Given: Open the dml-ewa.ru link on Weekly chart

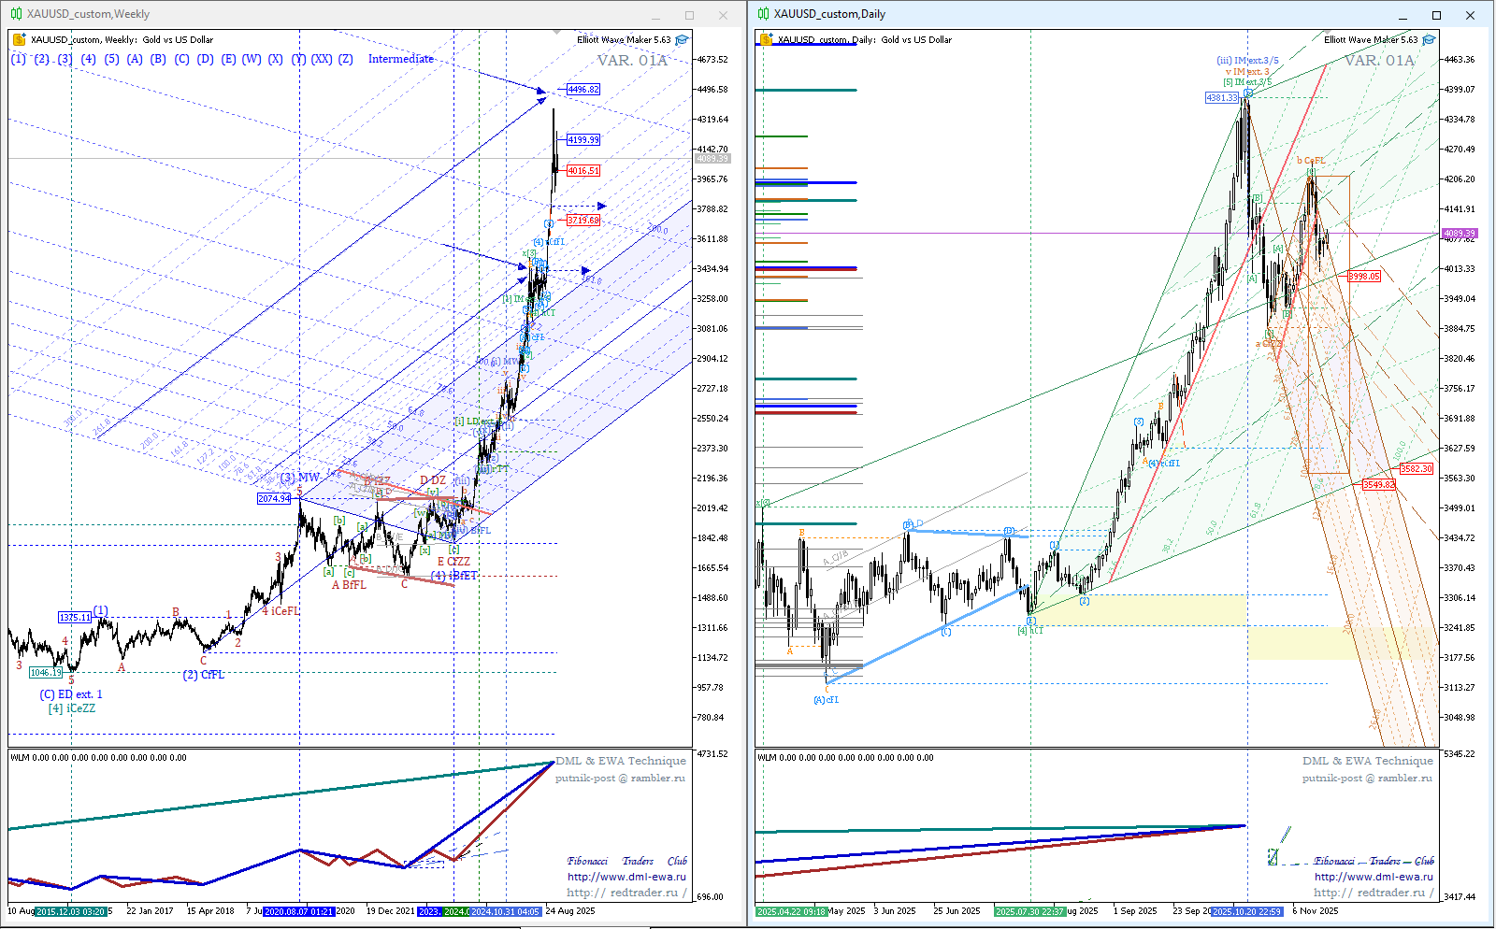Looking at the screenshot, I should (626, 877).
